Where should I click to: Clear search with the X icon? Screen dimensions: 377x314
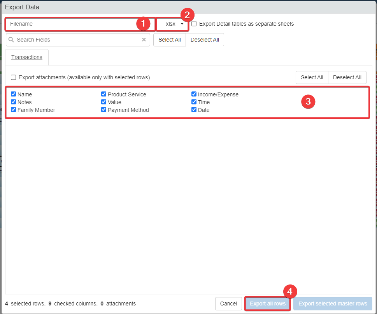144,40
